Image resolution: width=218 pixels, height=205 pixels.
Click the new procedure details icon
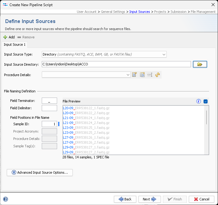click(134, 75)
